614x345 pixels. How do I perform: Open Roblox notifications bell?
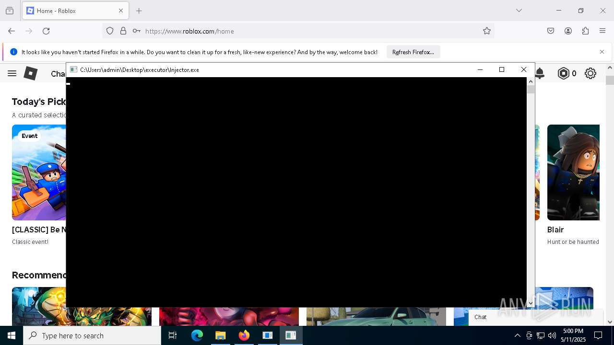(x=540, y=73)
